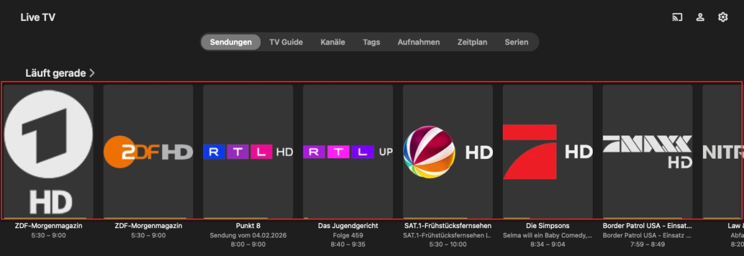
Task: Click the 8:40 – 9:35 time text
Action: [348, 244]
